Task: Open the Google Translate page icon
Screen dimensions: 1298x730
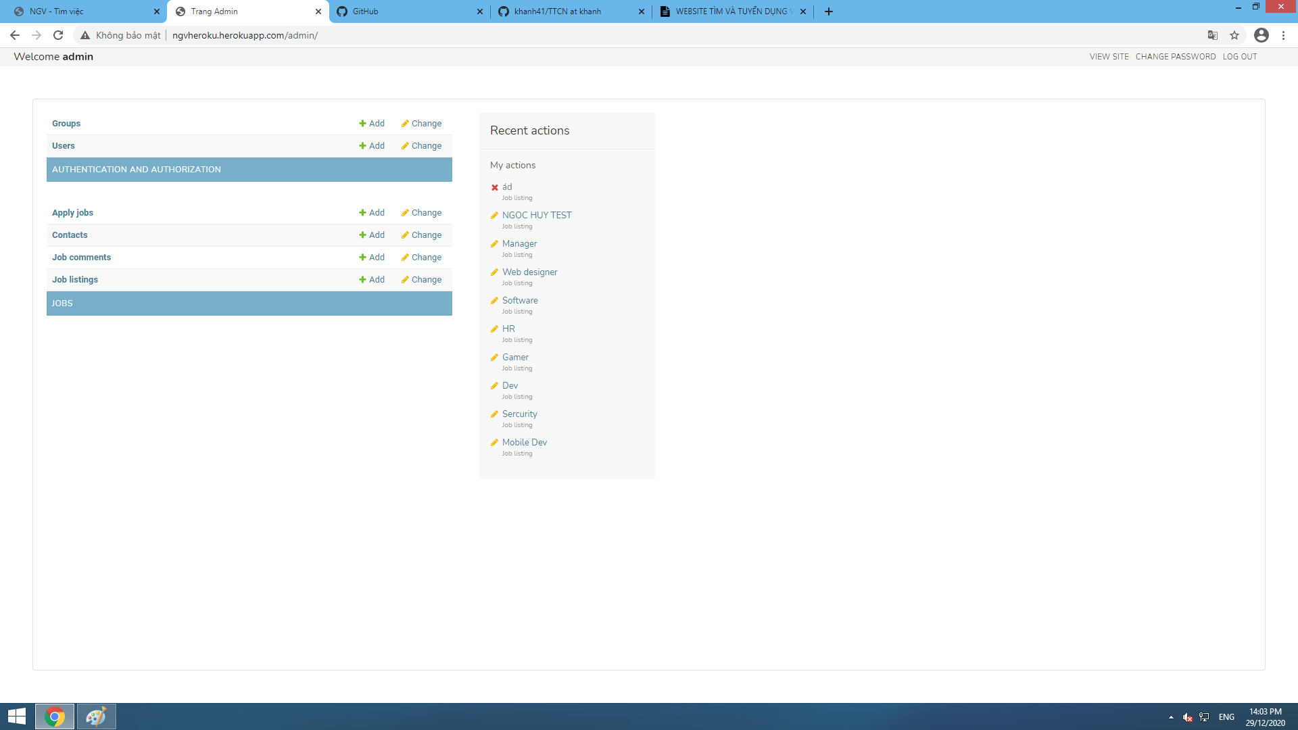Action: pos(1213,35)
